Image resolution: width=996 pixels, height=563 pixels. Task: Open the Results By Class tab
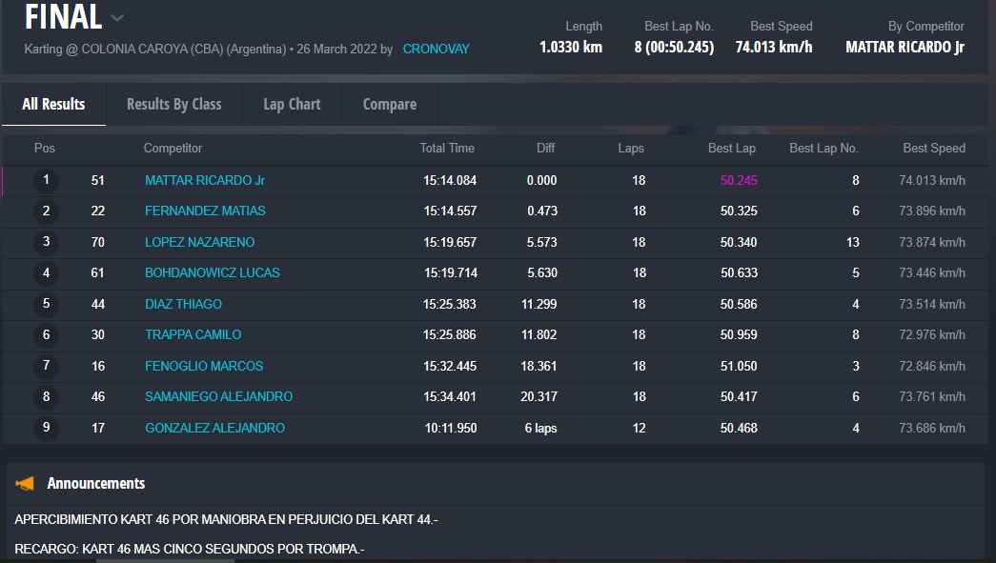[173, 105]
